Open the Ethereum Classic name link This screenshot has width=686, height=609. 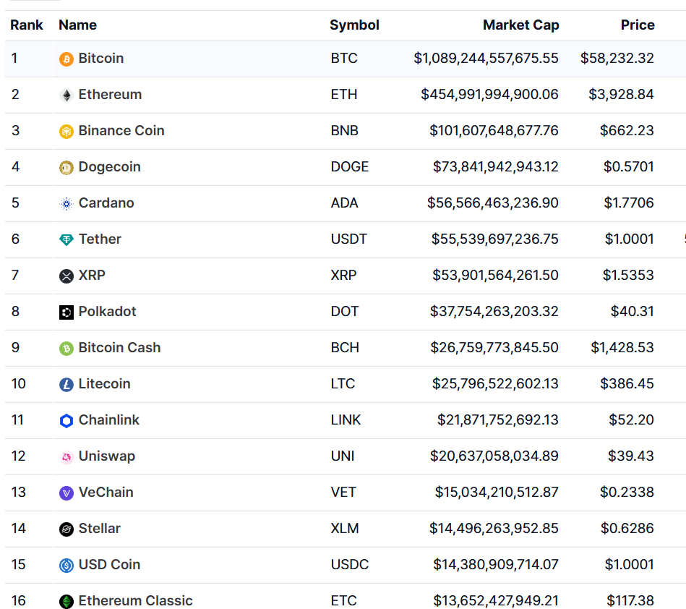click(x=136, y=601)
